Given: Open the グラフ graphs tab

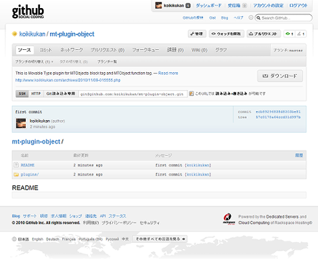Looking at the screenshot, I should click(x=221, y=50).
